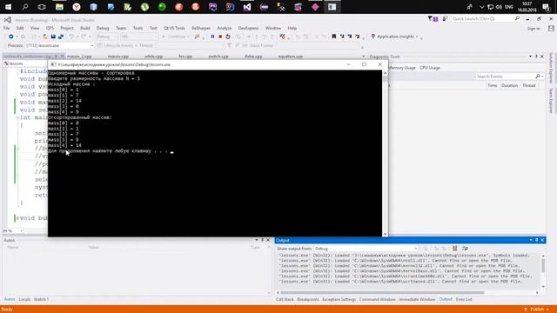Toggle a bookmark on the current line

334,37
